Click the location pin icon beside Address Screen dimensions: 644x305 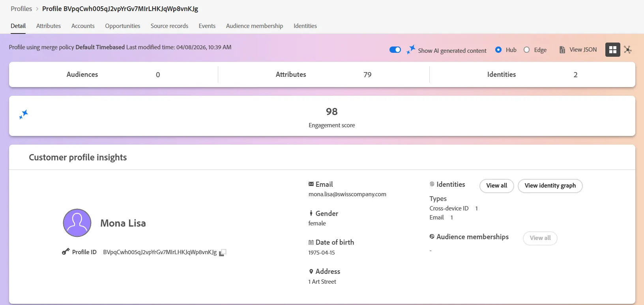point(311,272)
